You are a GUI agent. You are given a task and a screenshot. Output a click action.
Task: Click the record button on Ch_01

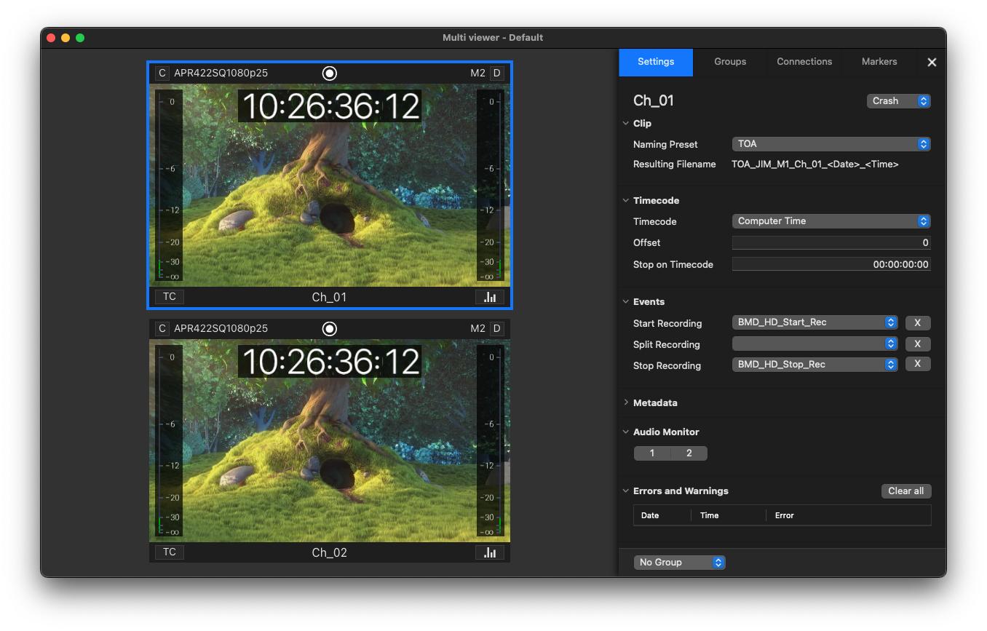point(330,73)
